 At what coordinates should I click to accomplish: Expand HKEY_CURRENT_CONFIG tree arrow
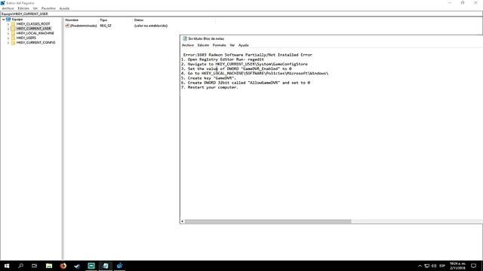8,42
